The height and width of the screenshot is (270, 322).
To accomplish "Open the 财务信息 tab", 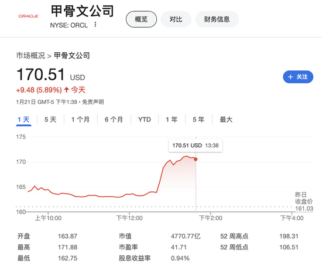I will click(217, 19).
